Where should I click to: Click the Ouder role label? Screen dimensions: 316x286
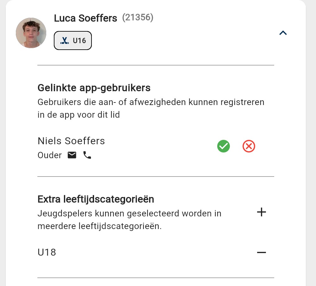pyautogui.click(x=49, y=155)
